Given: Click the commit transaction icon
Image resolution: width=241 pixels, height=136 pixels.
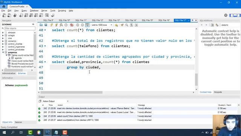Looking at the screenshot, I should point(78,25).
